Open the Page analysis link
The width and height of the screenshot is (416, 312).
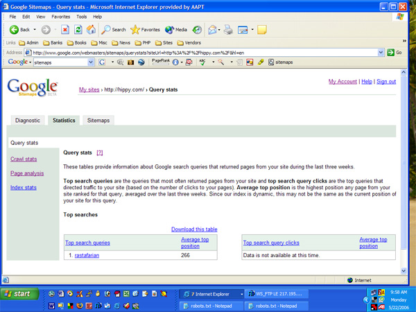point(27,173)
